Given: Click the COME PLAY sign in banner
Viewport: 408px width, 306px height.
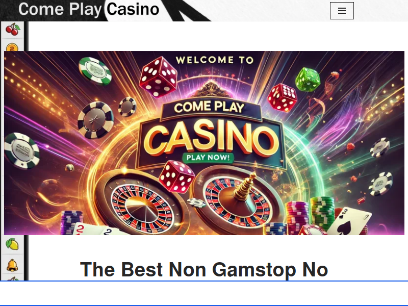Looking at the screenshot, I should pyautogui.click(x=210, y=107).
